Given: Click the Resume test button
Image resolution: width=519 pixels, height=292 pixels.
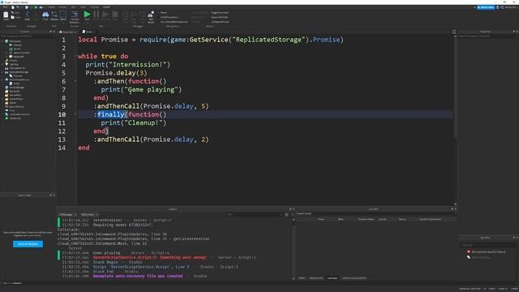Looking at the screenshot, I should [x=105, y=15].
